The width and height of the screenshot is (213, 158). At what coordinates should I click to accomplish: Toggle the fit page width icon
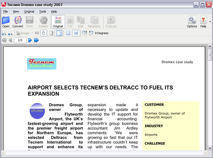(x=76, y=33)
